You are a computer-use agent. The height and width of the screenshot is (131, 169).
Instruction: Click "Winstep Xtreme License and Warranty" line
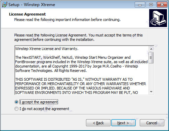click(x=47, y=49)
